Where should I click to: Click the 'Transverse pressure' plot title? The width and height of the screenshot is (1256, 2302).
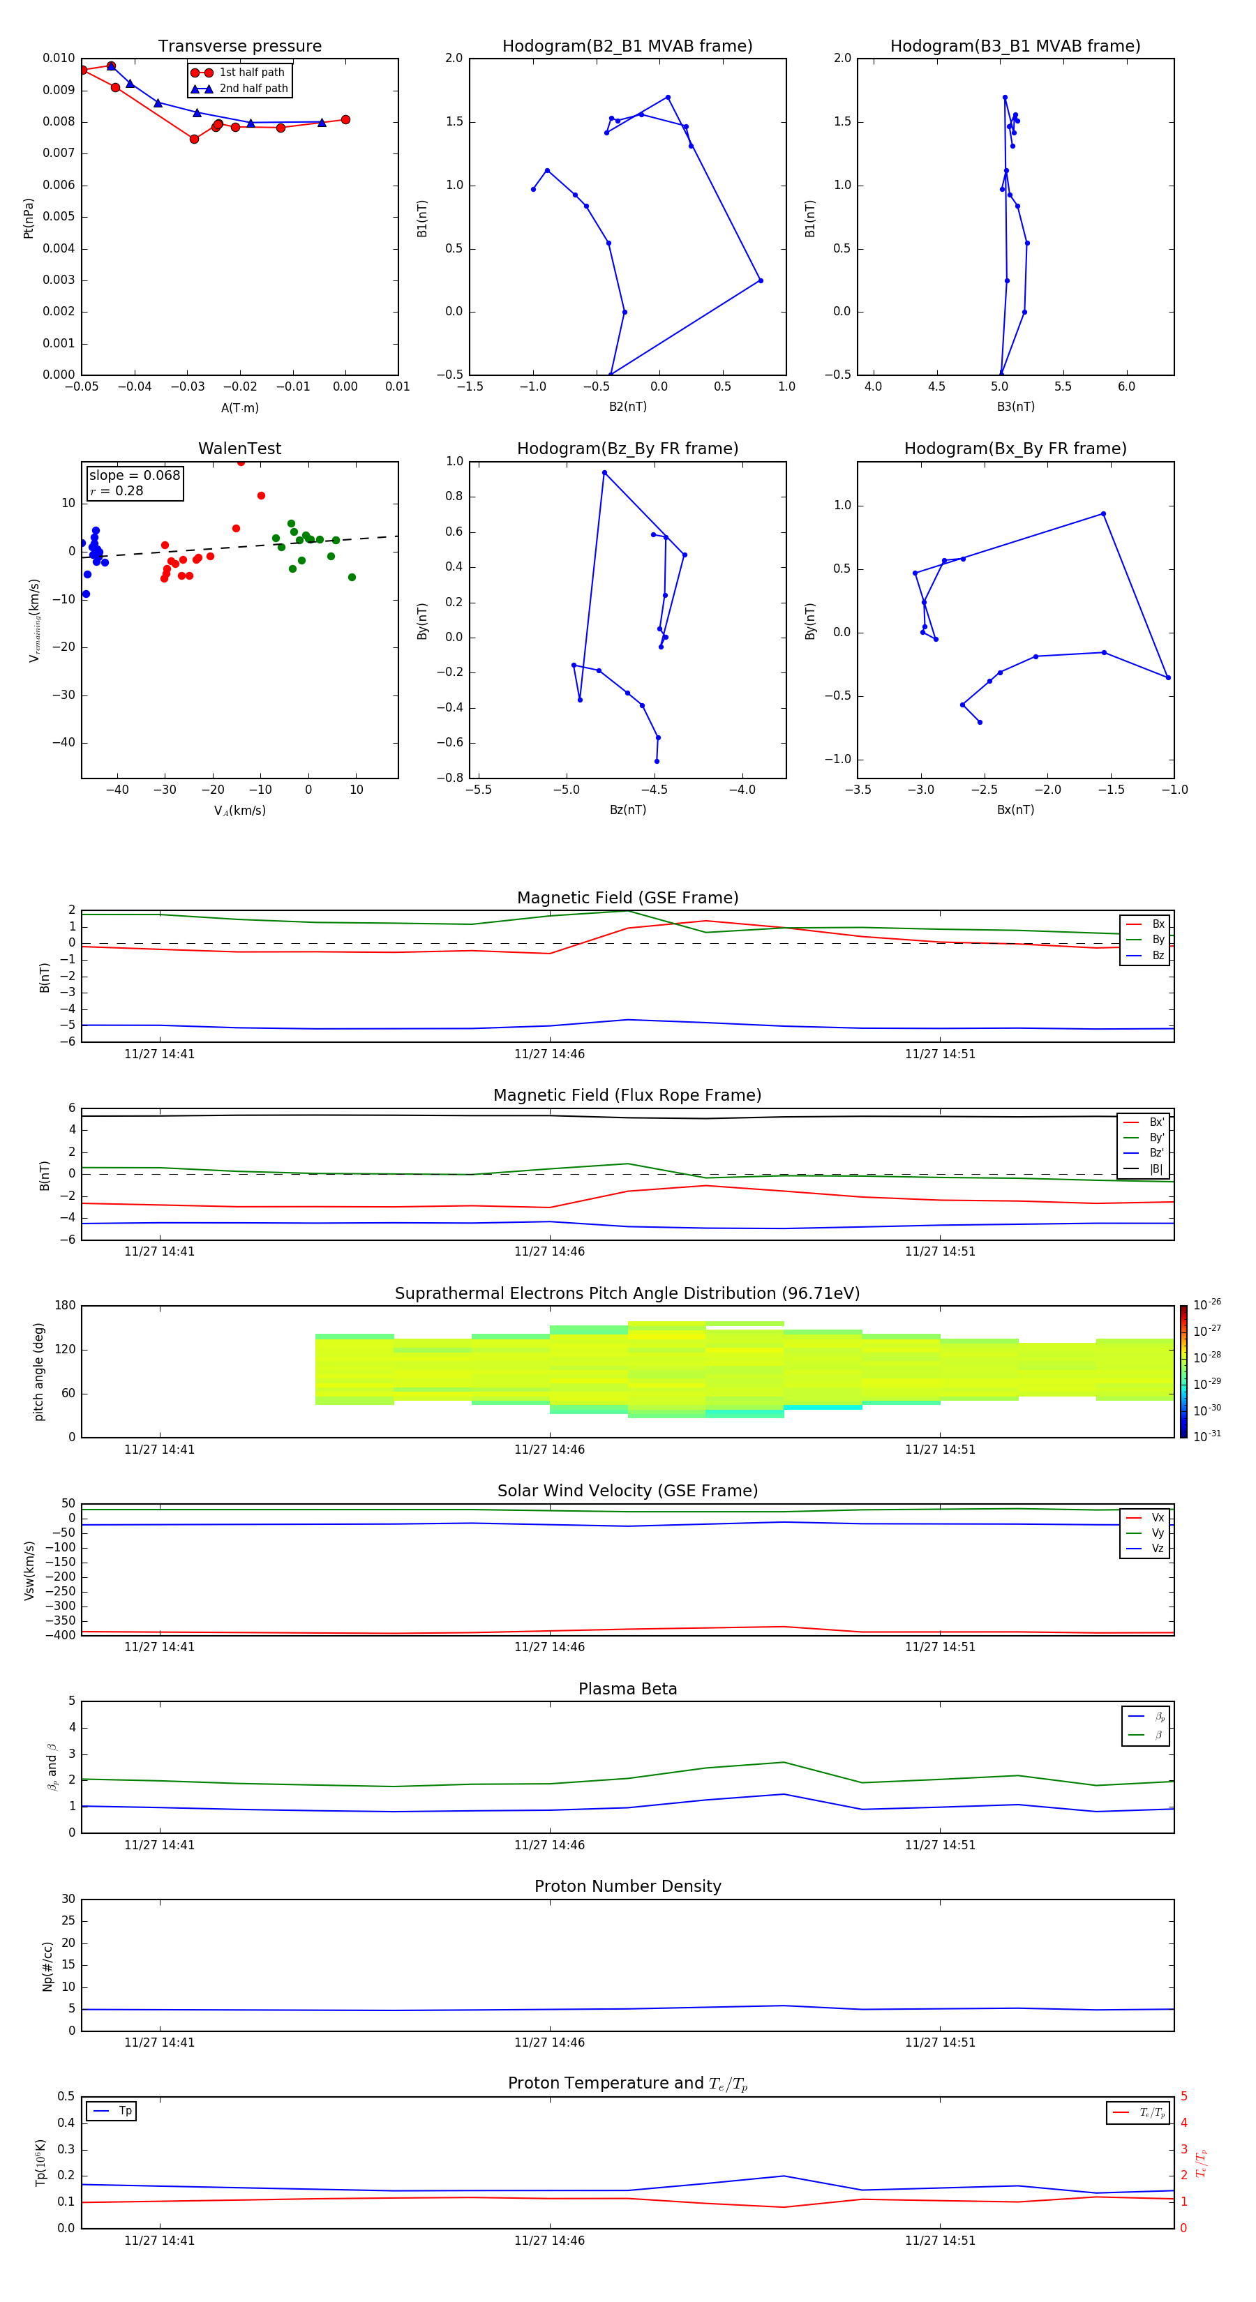pyautogui.click(x=239, y=47)
